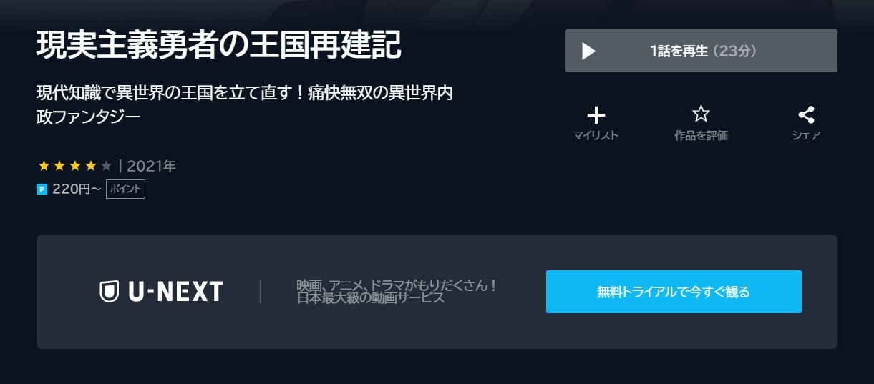Screen dimensions: 874x384
Task: Click the U-NEXT shield logo
Action: coord(109,292)
